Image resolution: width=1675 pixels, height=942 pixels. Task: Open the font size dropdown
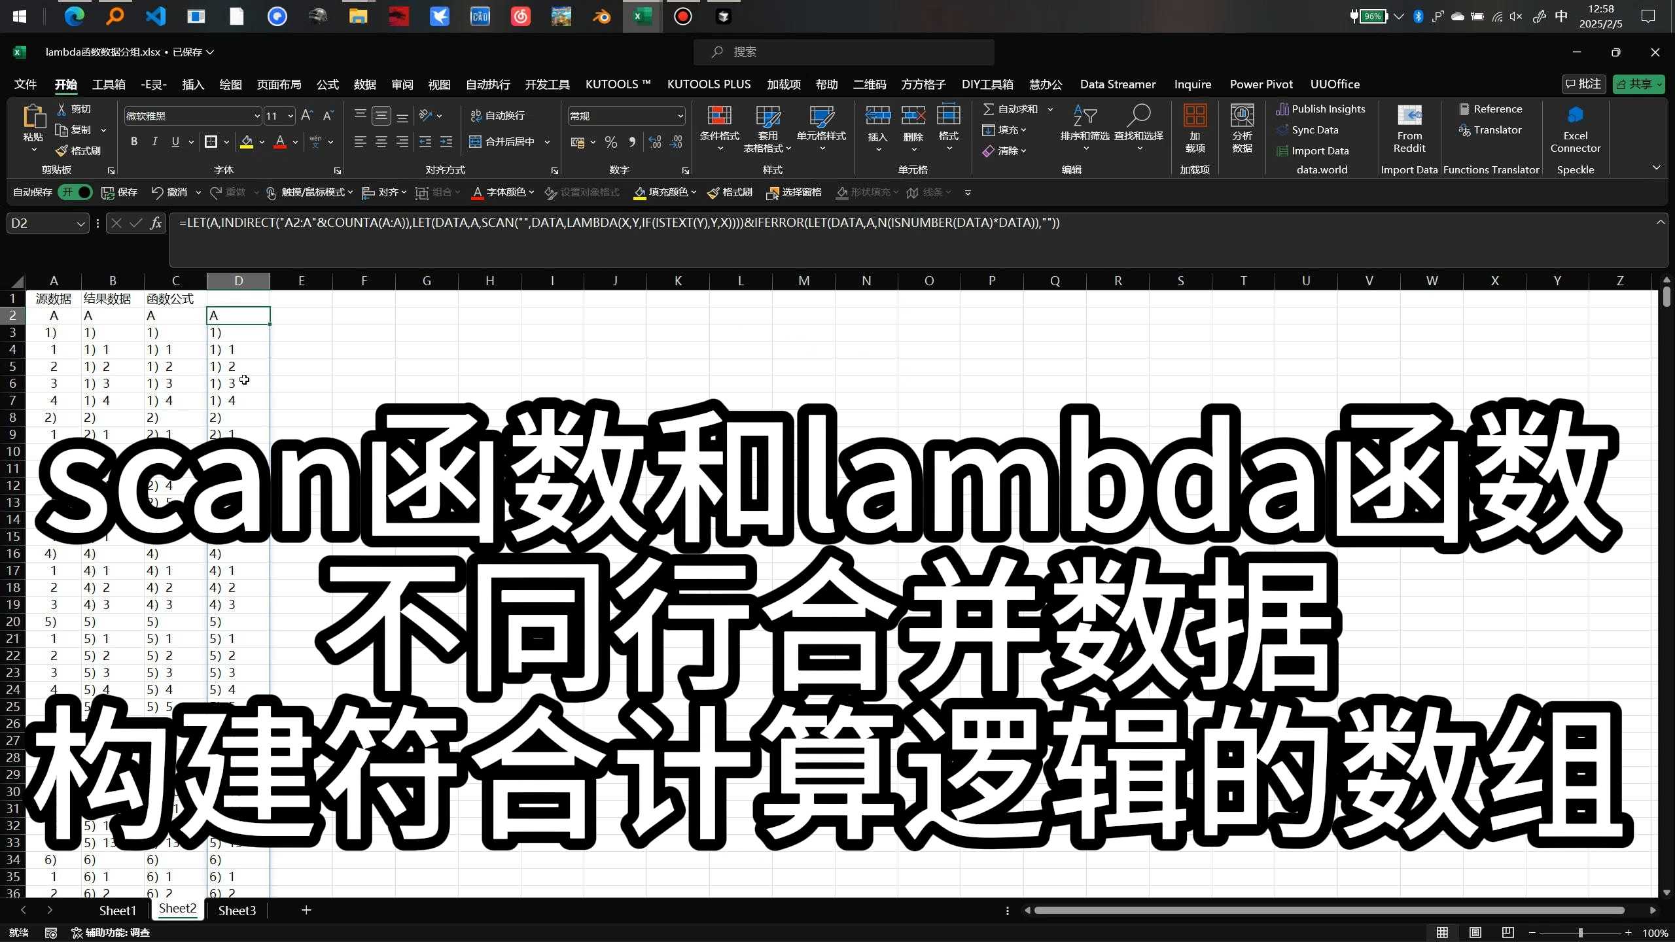click(291, 116)
